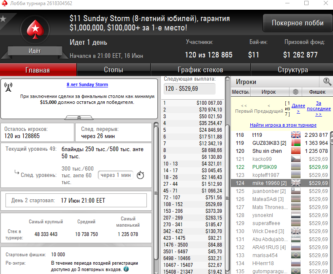Click prize pool $1 262 877
Screen dimensions: 333x274
point(300,55)
